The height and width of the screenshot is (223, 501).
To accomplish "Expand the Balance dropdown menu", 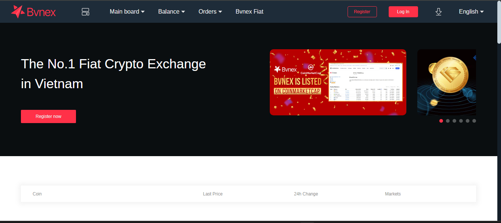I will [171, 12].
